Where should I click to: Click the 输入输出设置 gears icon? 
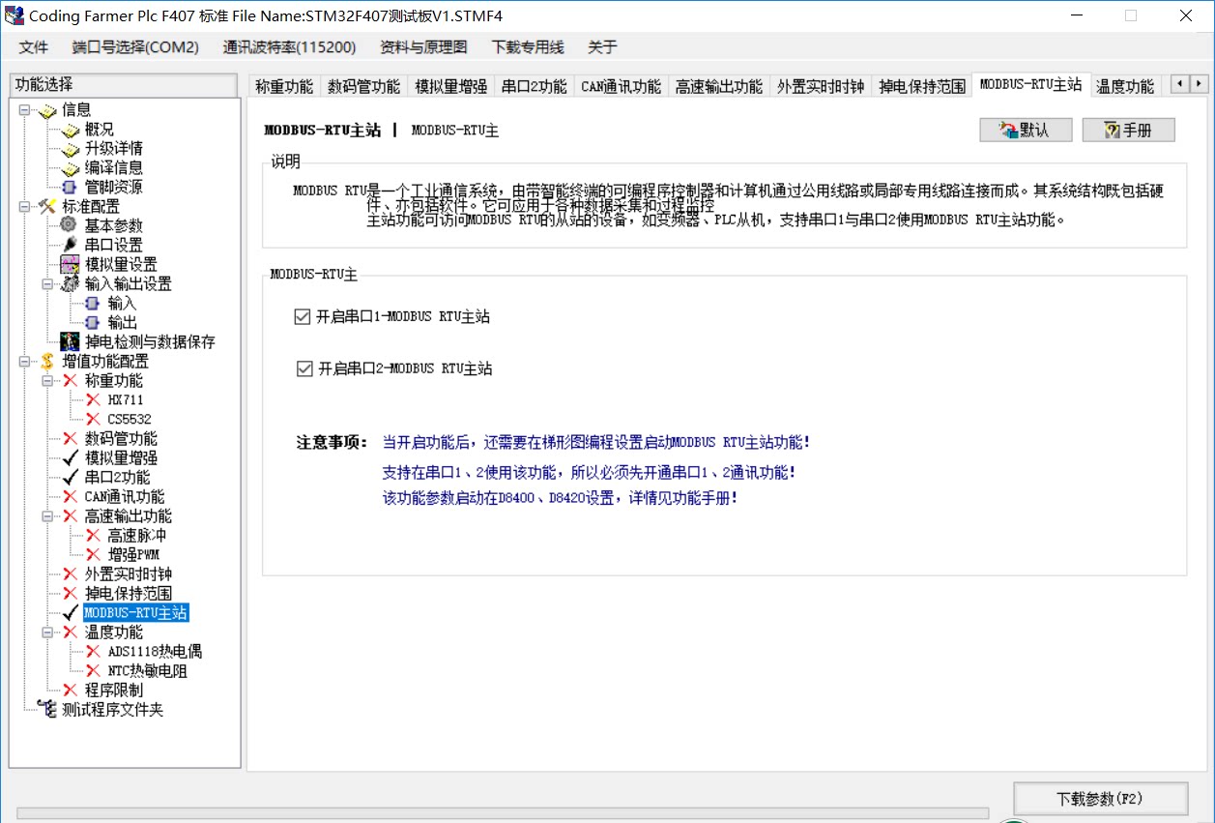70,284
